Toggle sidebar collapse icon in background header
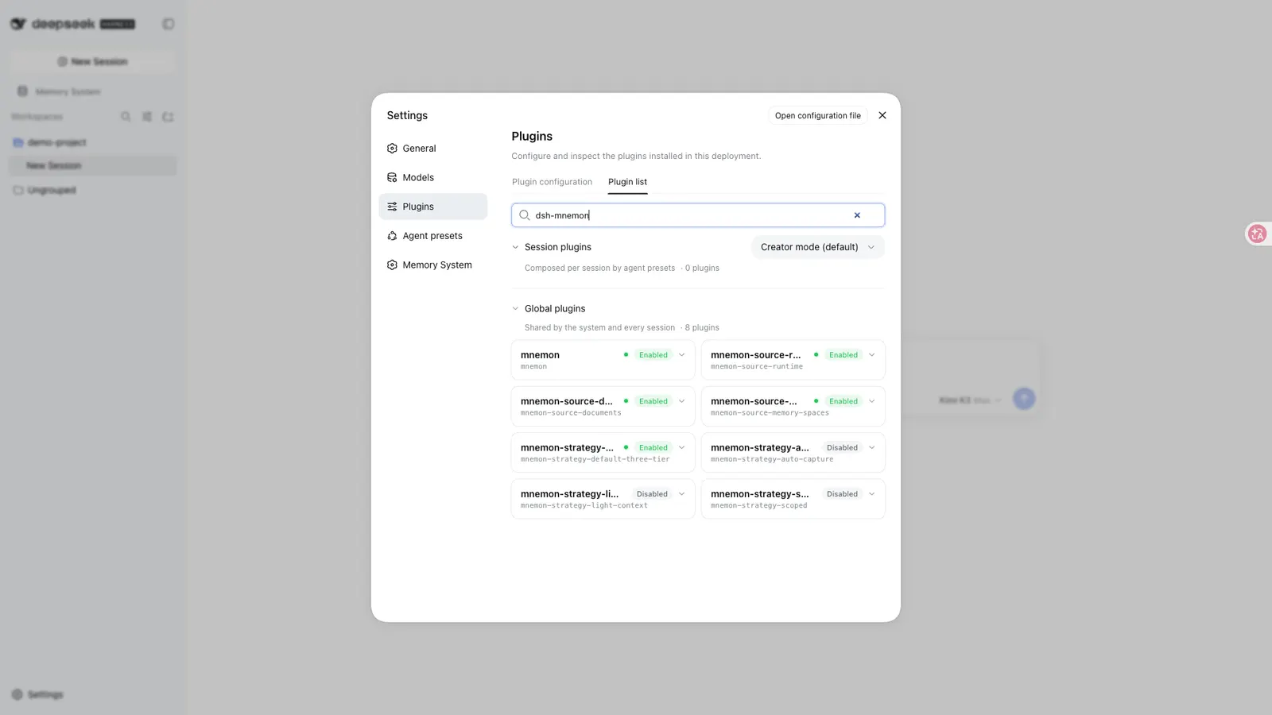Image resolution: width=1272 pixels, height=715 pixels. click(x=169, y=24)
